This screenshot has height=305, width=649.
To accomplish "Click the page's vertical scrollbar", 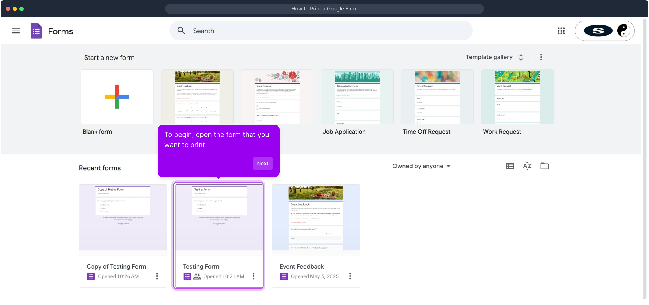I will point(644,159).
